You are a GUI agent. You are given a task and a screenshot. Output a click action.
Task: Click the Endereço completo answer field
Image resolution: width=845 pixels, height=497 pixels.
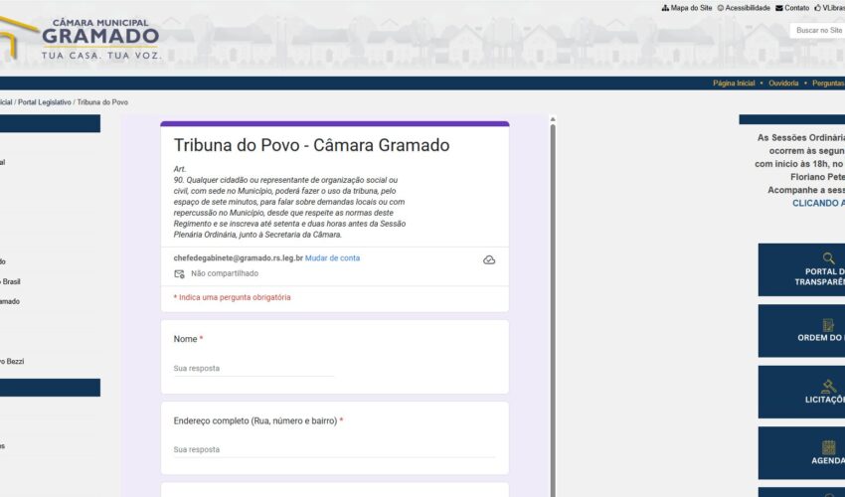(x=334, y=449)
